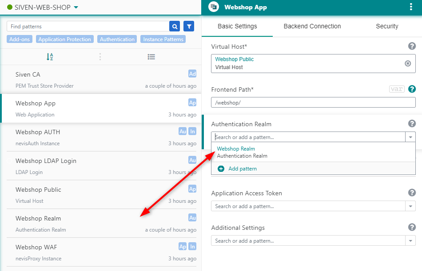Sort patterns alphabetically with A-Z icon

tap(50, 57)
